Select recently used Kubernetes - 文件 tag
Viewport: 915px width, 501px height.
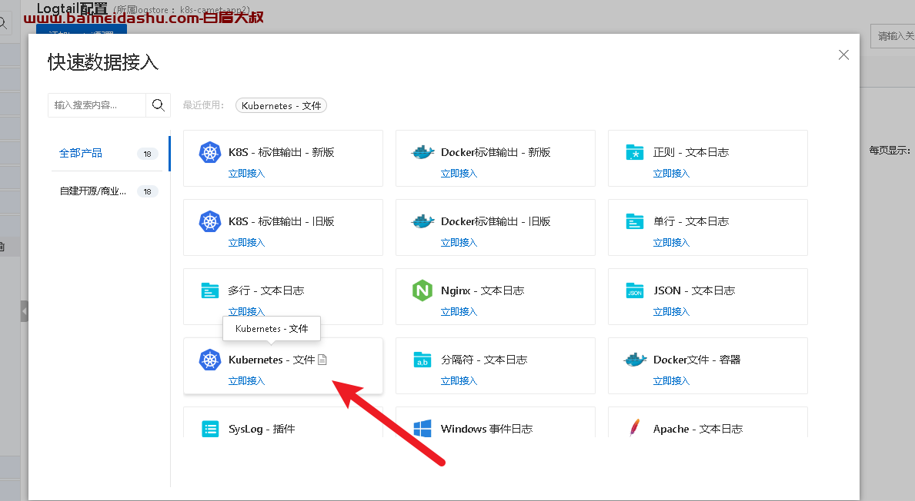[x=281, y=105]
